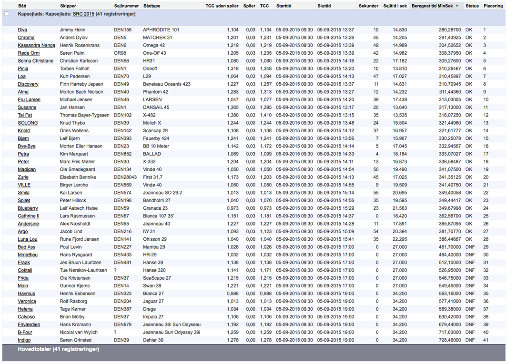Open the Loa boat link

(x=21, y=76)
